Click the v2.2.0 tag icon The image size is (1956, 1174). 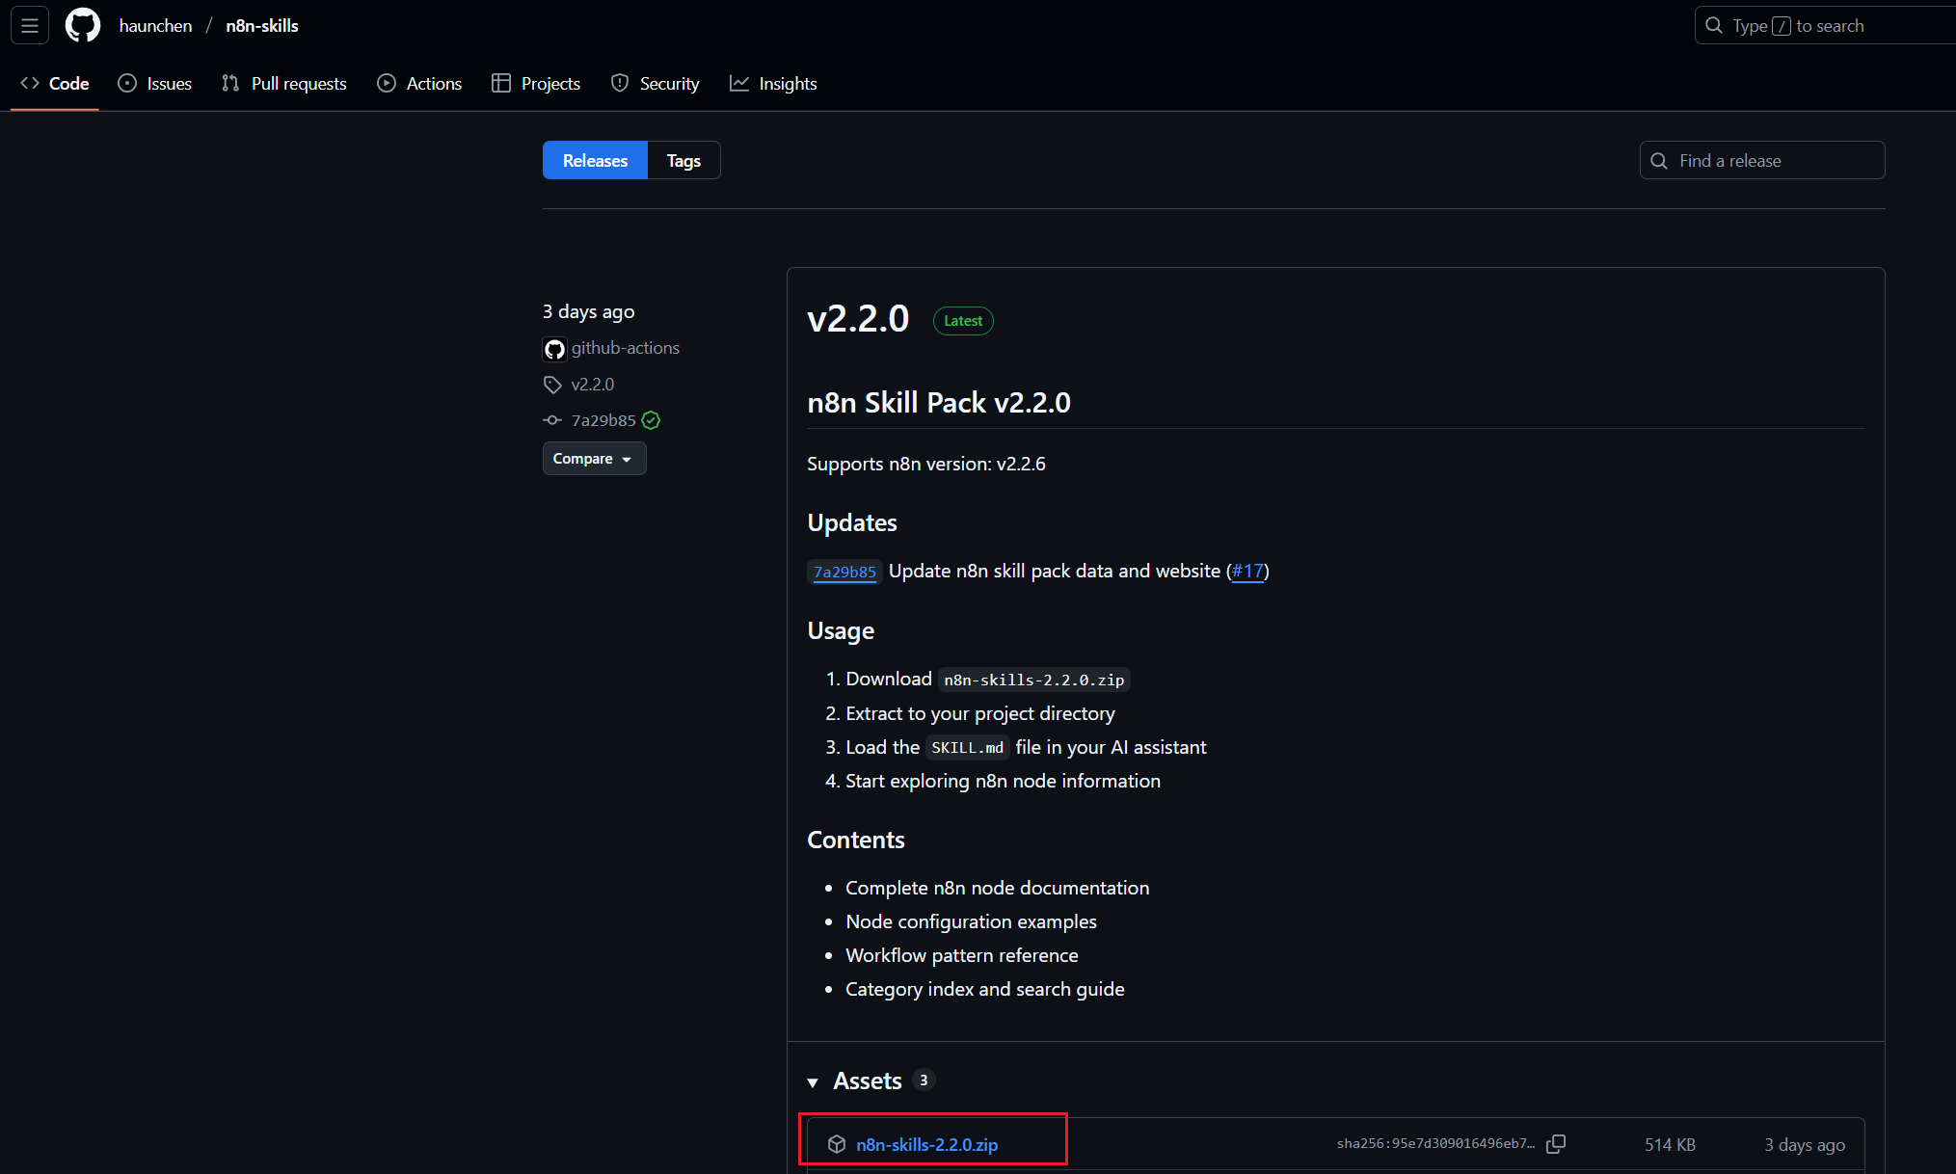coord(552,385)
